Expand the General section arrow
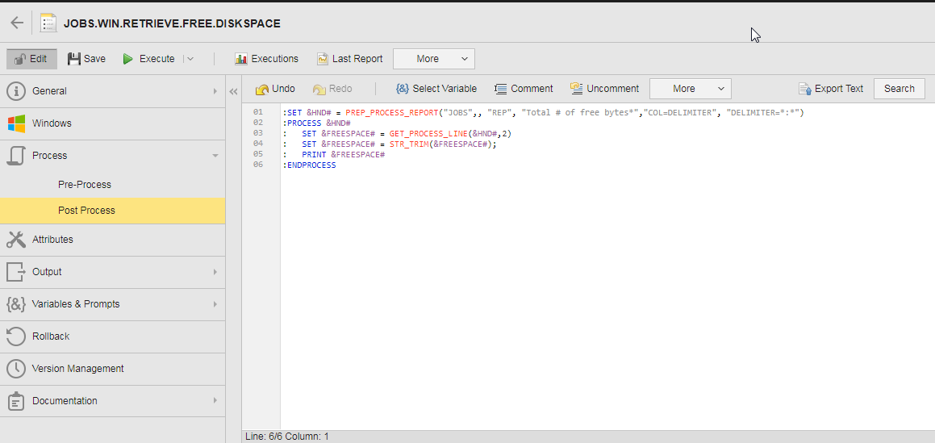Viewport: 935px width, 443px height. pos(215,91)
